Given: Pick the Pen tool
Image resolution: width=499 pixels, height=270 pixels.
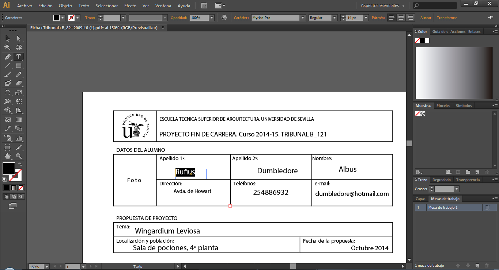Looking at the screenshot, I should [7, 57].
